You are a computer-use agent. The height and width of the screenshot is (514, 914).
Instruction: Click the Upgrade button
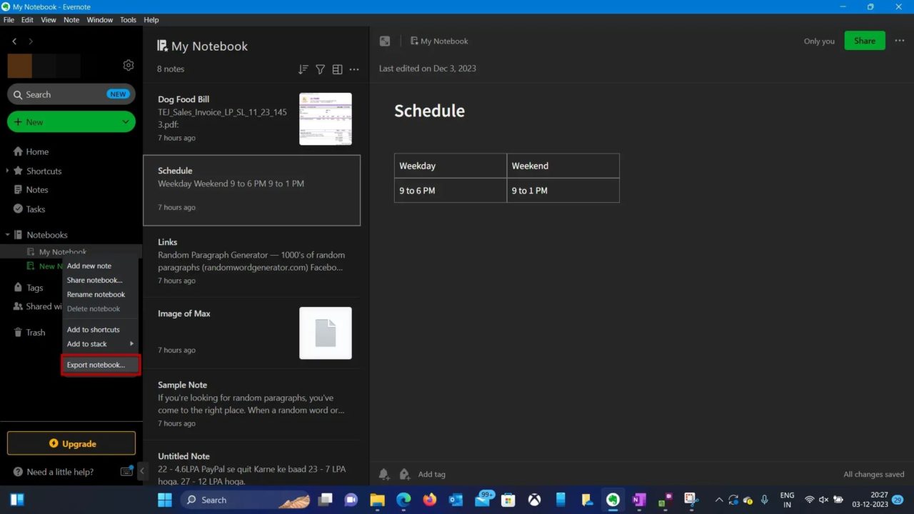pos(71,443)
